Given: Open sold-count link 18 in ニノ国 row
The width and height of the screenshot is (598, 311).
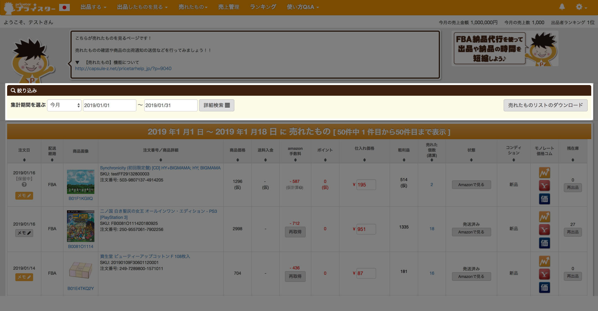Looking at the screenshot, I should coord(432,229).
